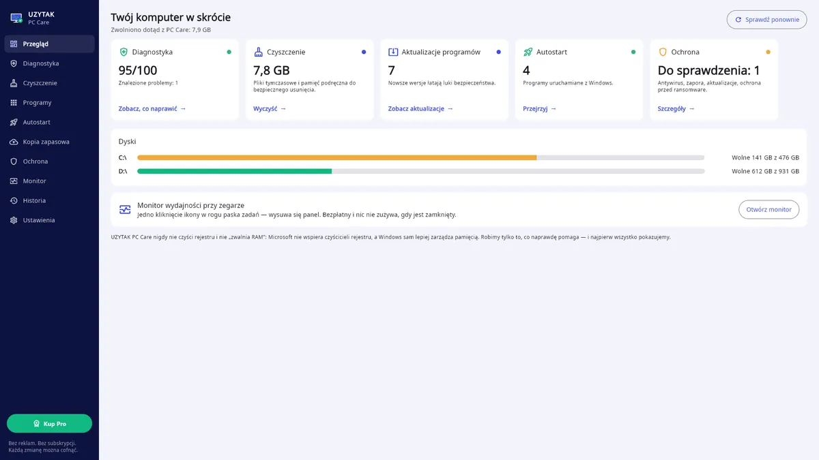Open Ustawienia in the sidebar
This screenshot has width=819, height=460.
click(x=49, y=220)
